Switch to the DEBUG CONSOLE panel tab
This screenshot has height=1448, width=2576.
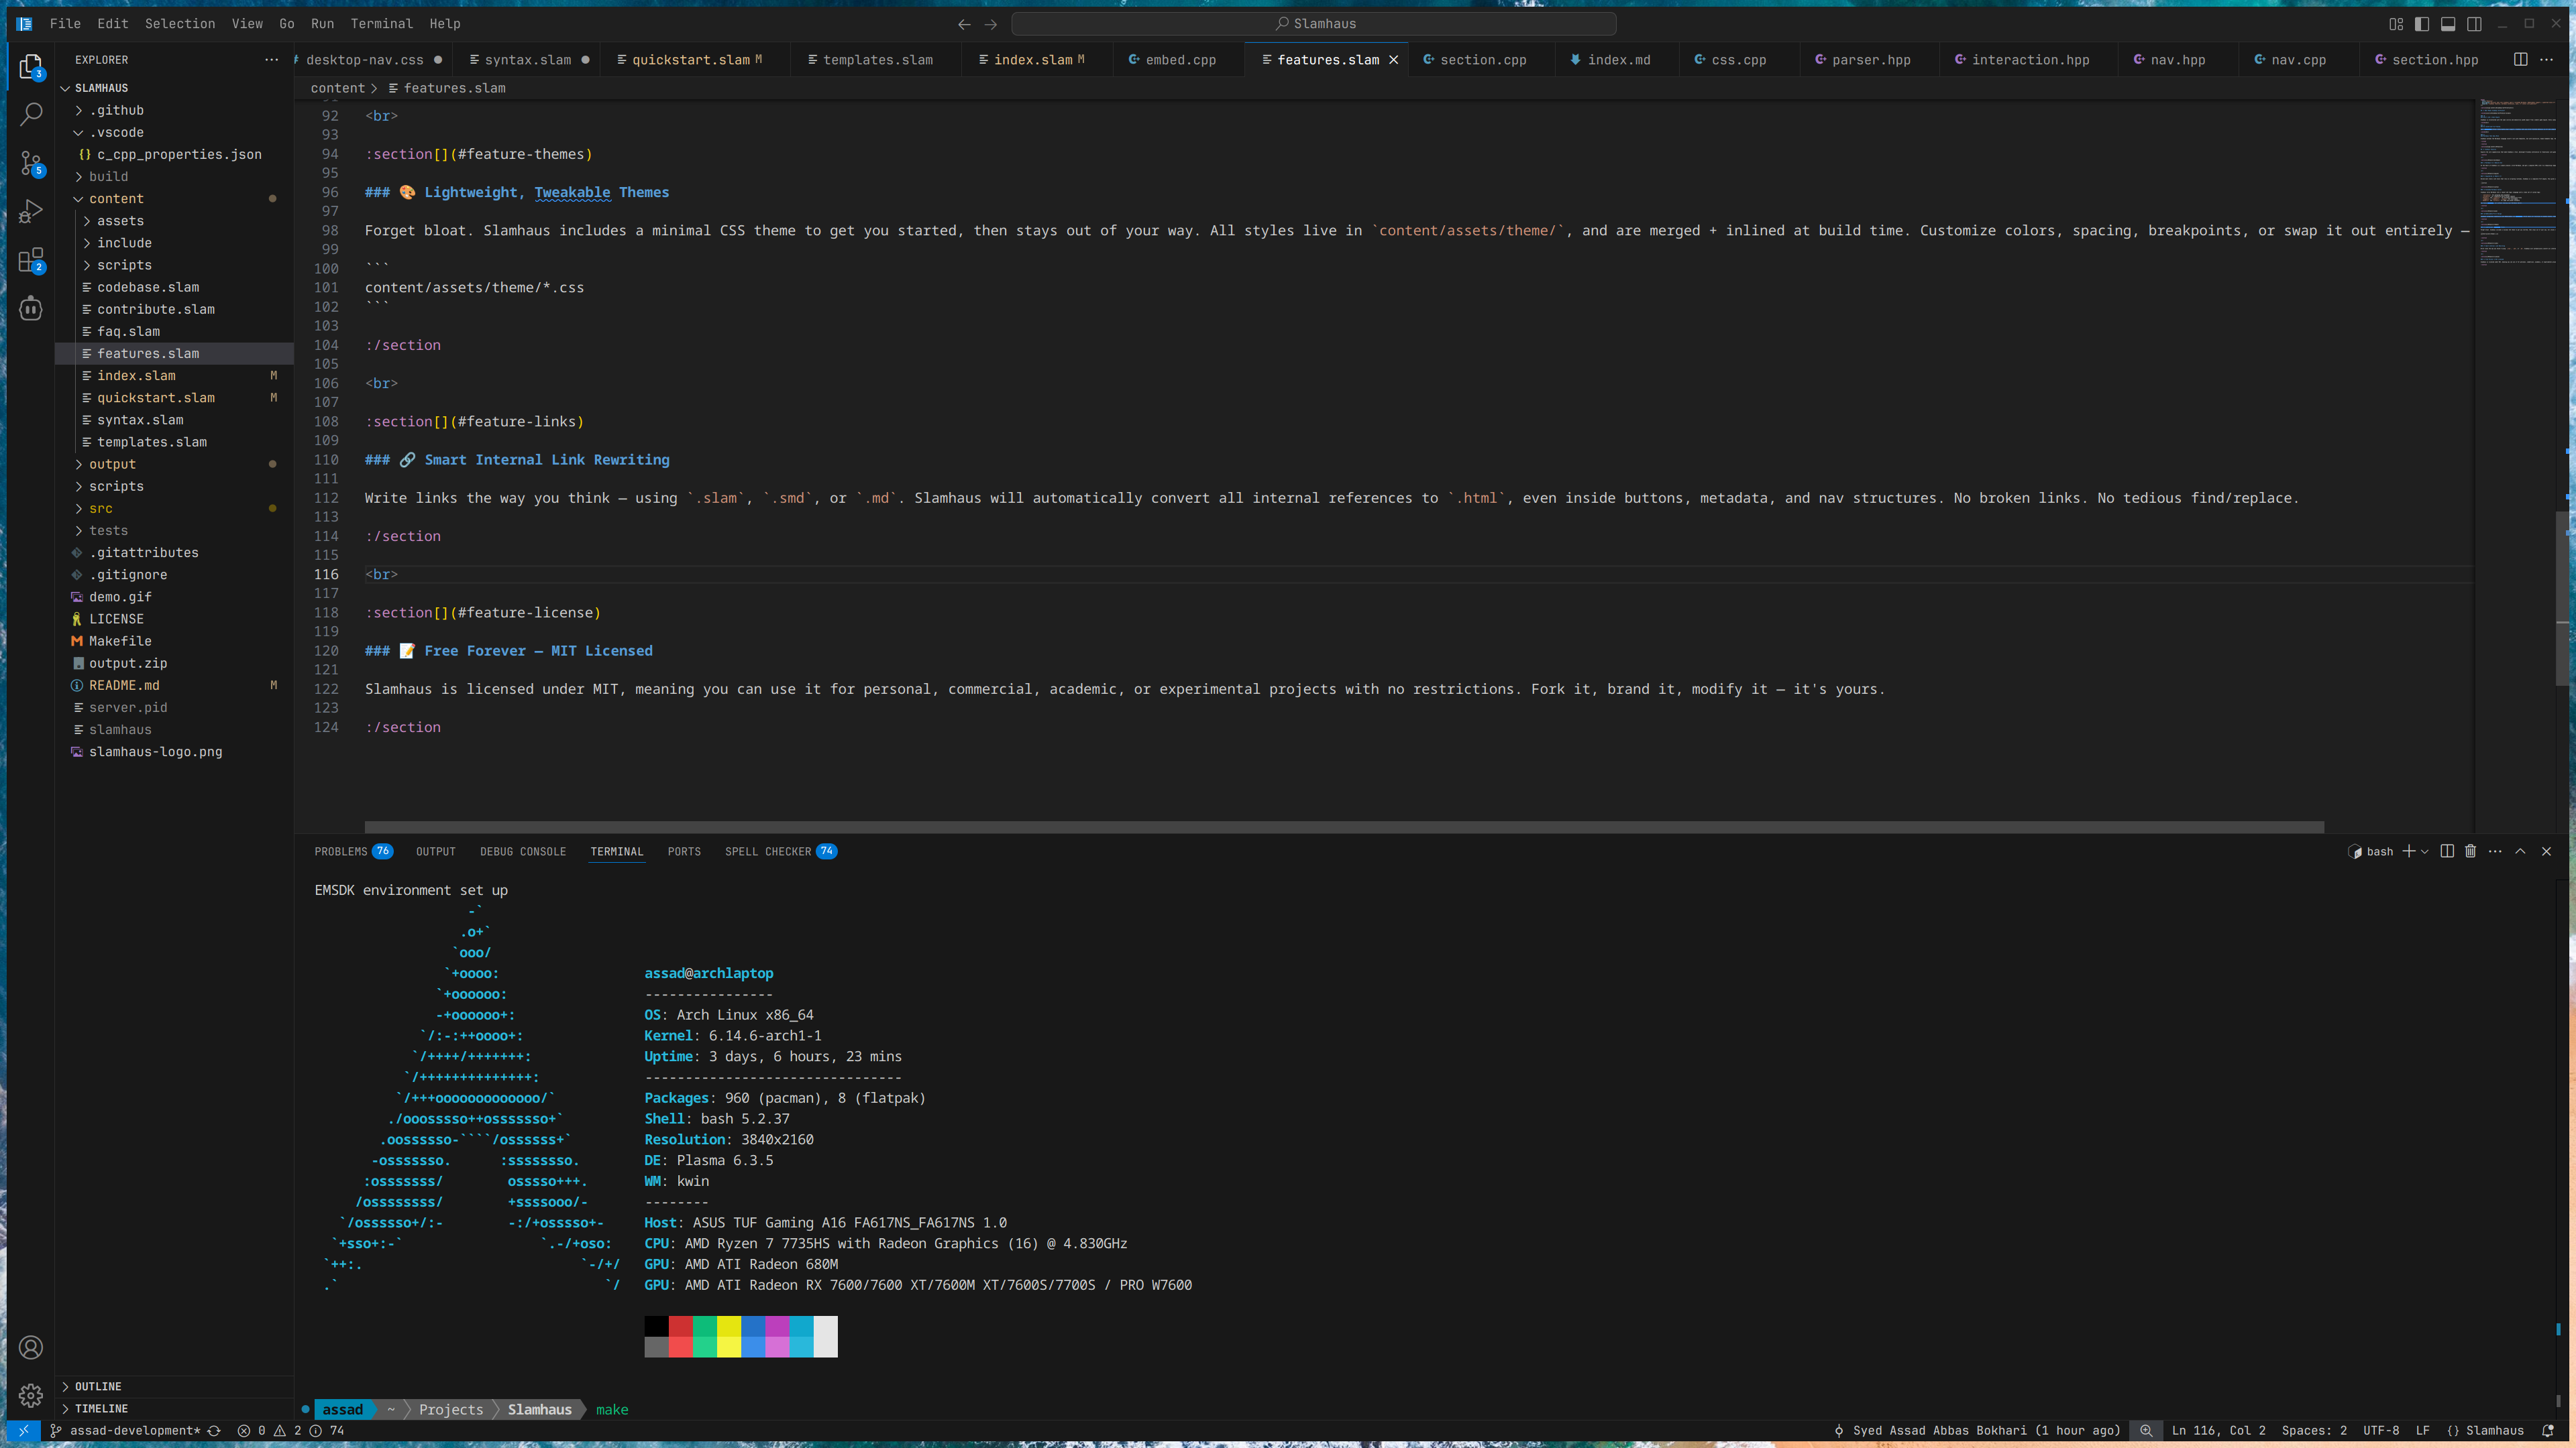pyautogui.click(x=523, y=851)
